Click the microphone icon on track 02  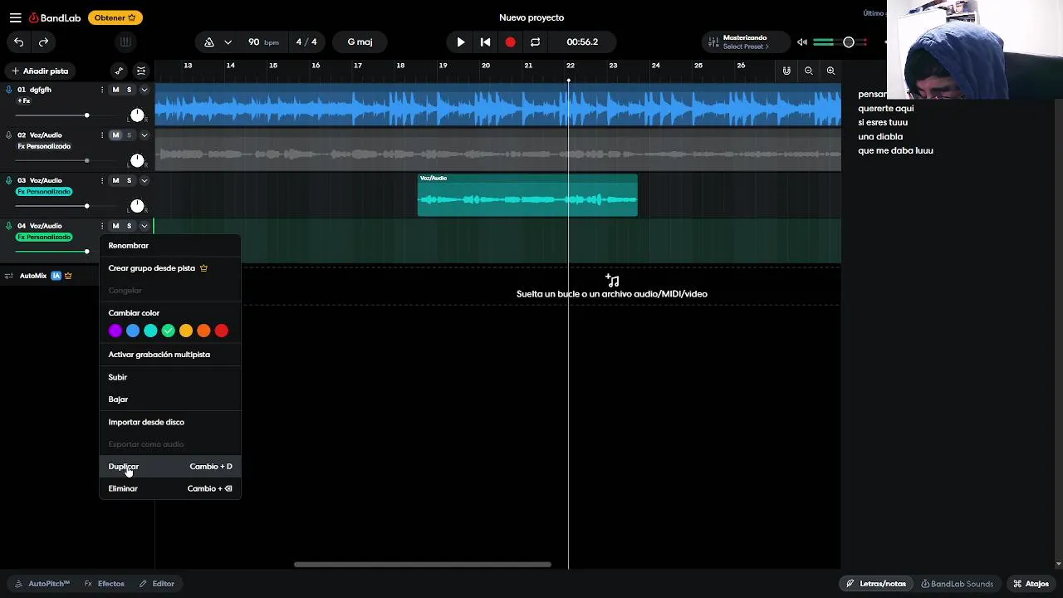[9, 135]
